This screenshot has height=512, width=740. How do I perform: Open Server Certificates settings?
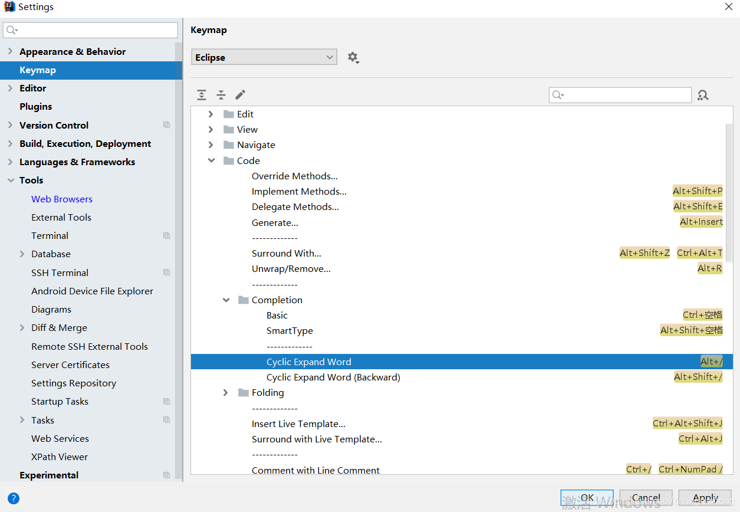pos(70,365)
